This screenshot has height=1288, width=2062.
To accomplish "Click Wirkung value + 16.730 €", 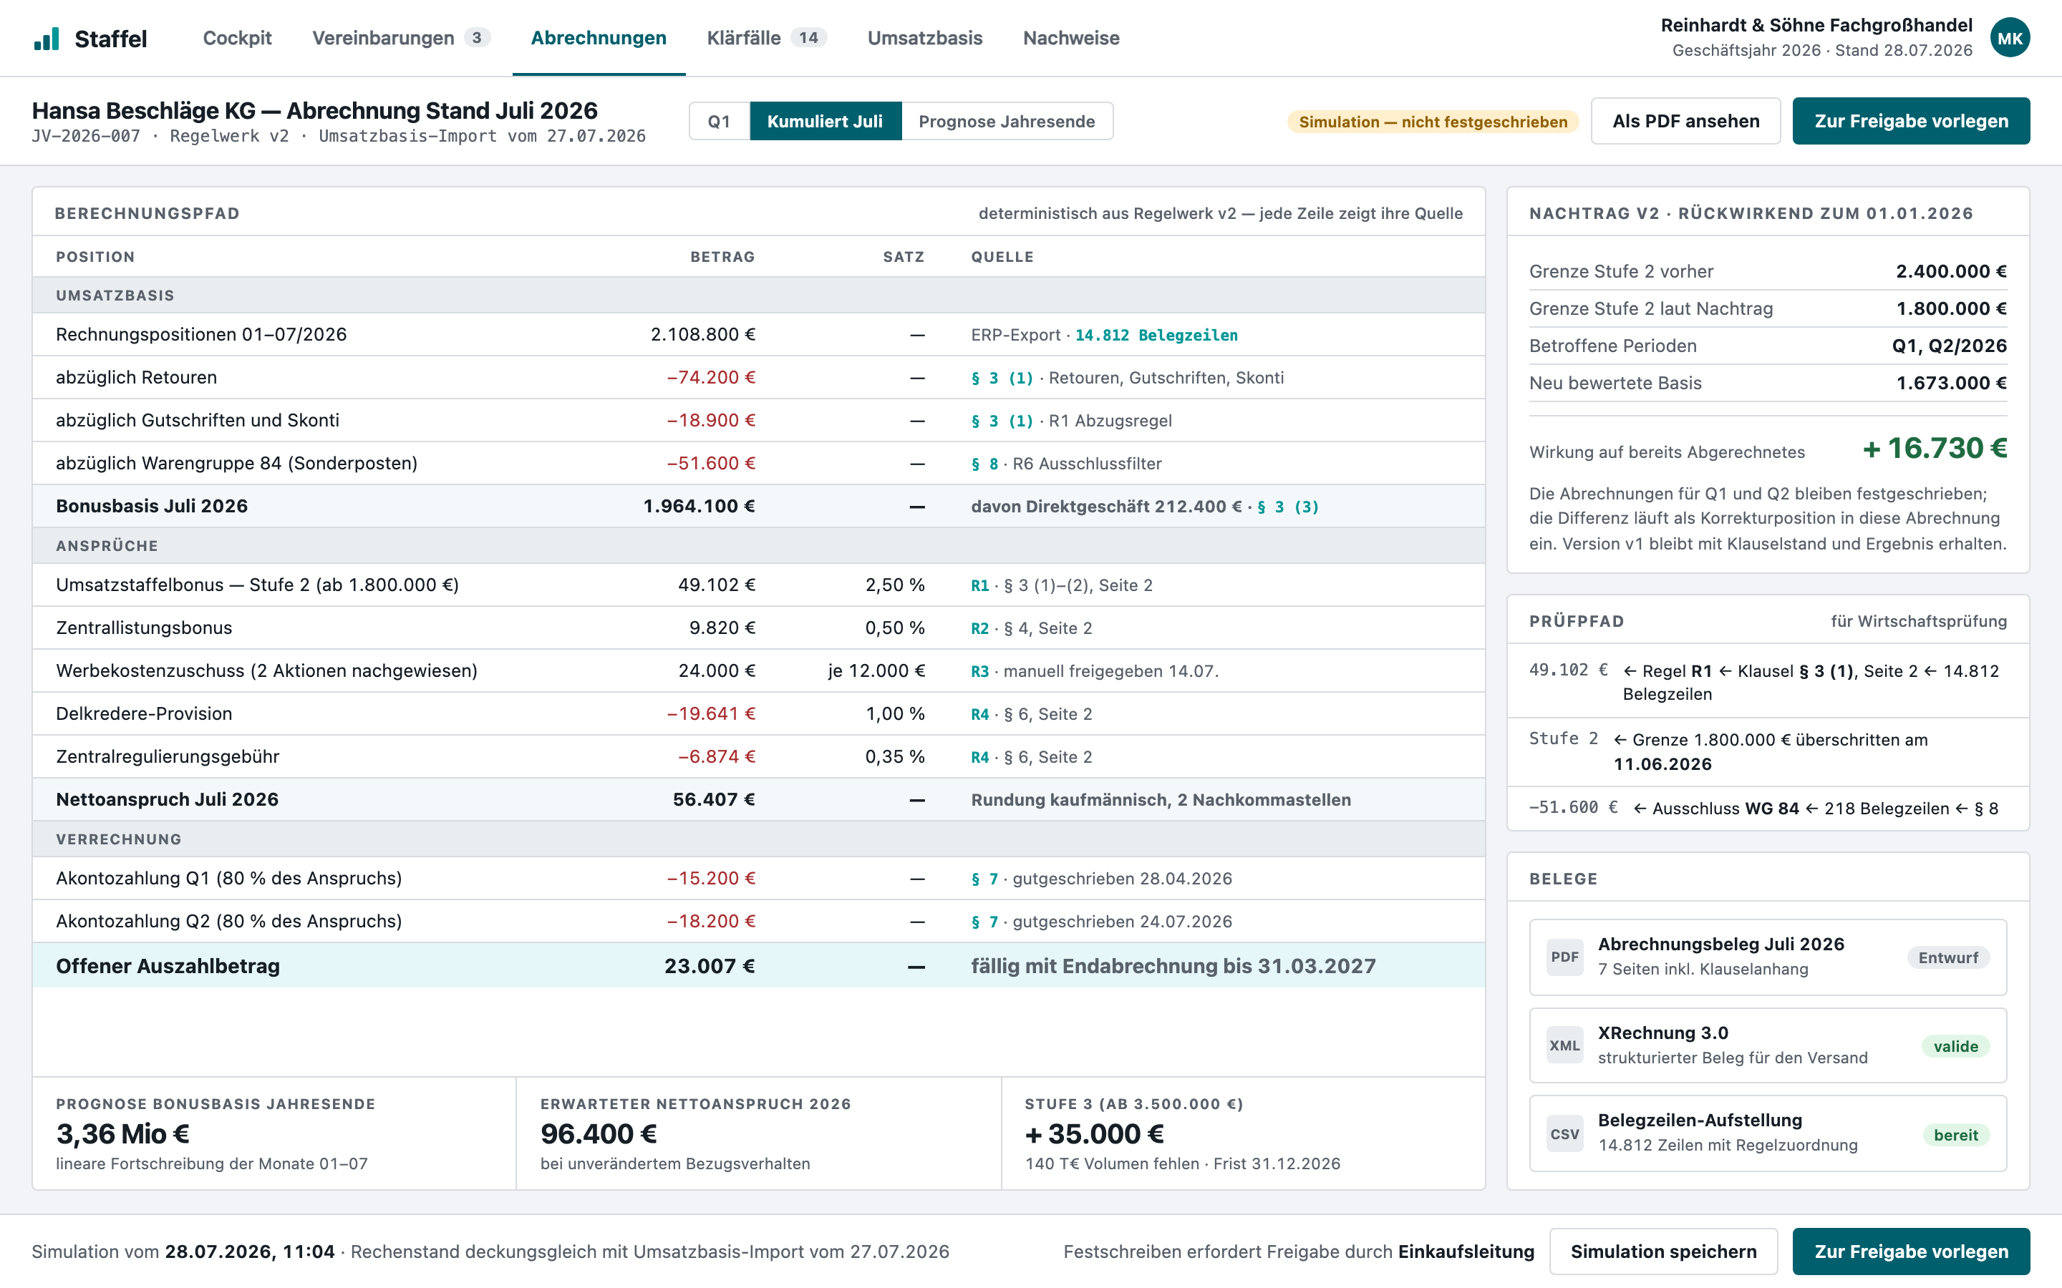I will 1934,448.
